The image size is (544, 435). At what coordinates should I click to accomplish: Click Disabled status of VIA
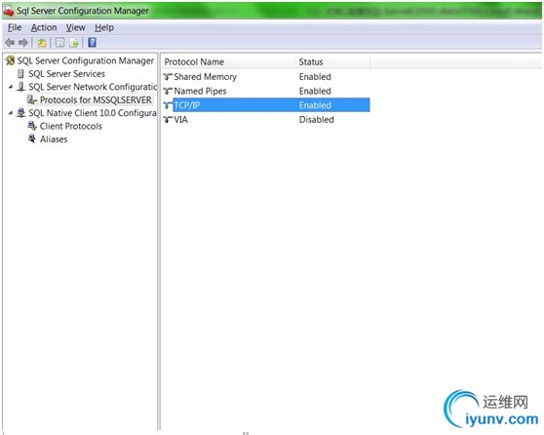[317, 119]
